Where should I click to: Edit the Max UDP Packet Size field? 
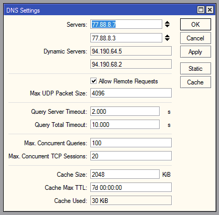pyautogui.click(x=131, y=93)
